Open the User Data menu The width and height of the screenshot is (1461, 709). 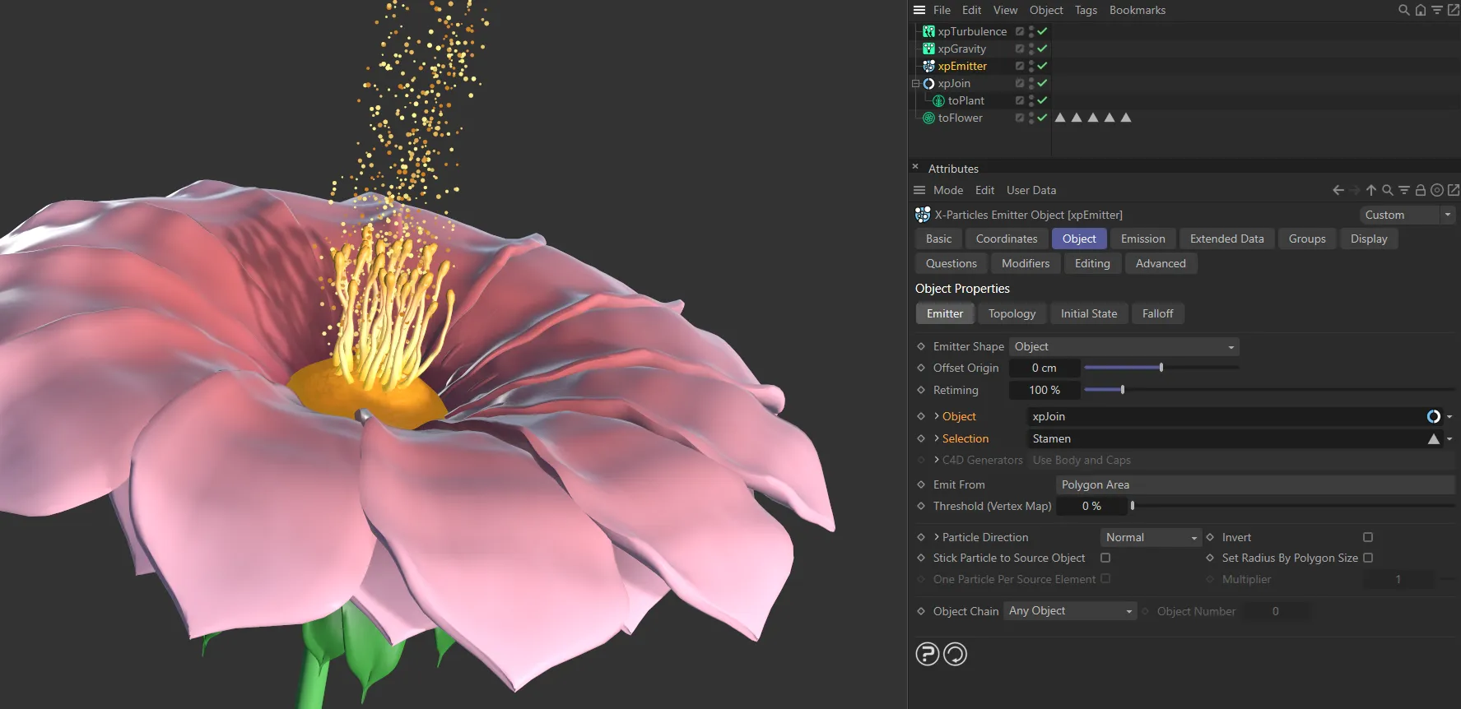[x=1031, y=190]
